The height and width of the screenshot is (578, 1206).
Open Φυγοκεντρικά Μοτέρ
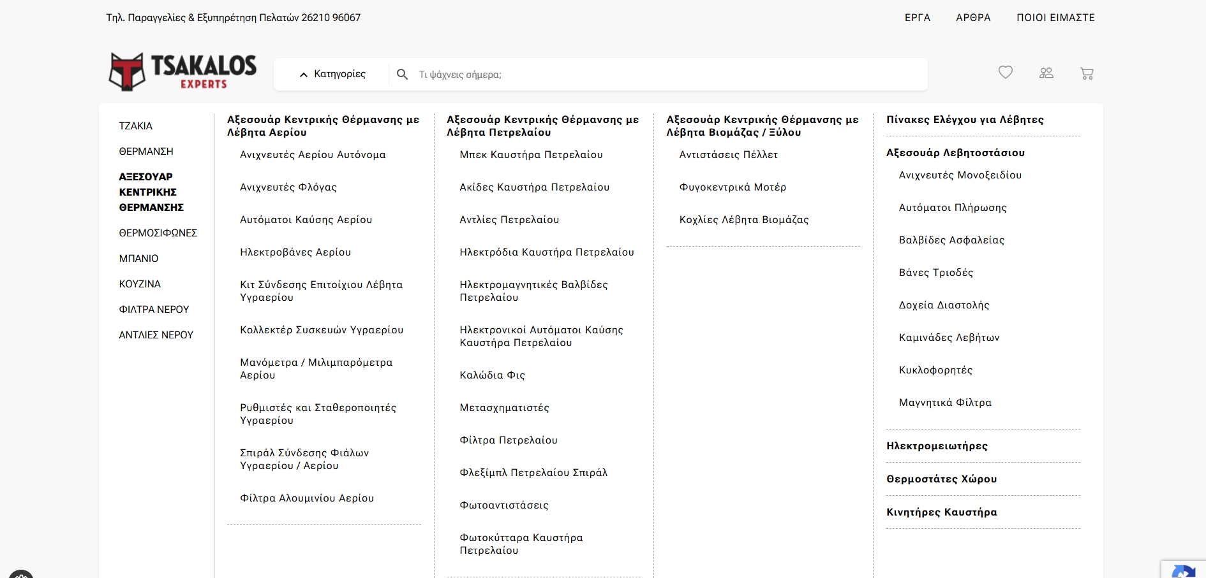pos(733,187)
